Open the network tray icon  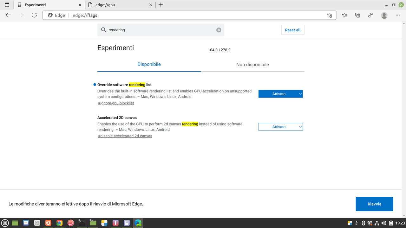point(377,223)
